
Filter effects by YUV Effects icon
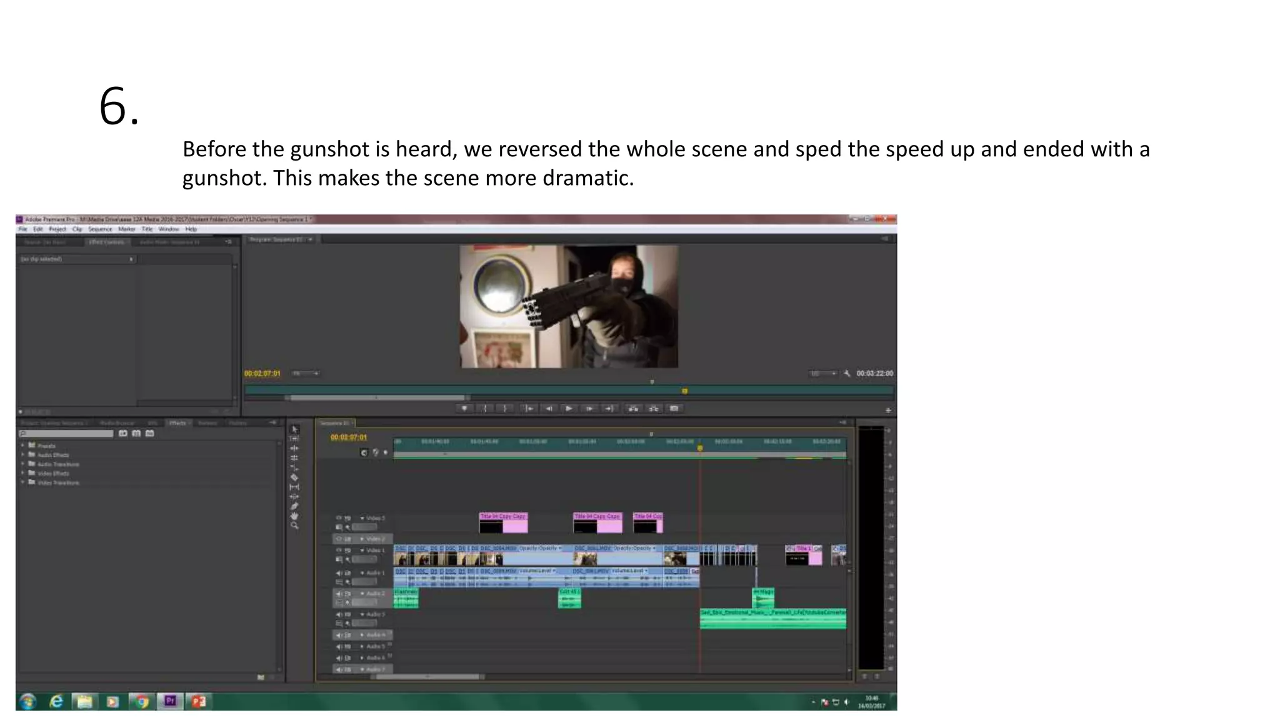pyautogui.click(x=149, y=433)
